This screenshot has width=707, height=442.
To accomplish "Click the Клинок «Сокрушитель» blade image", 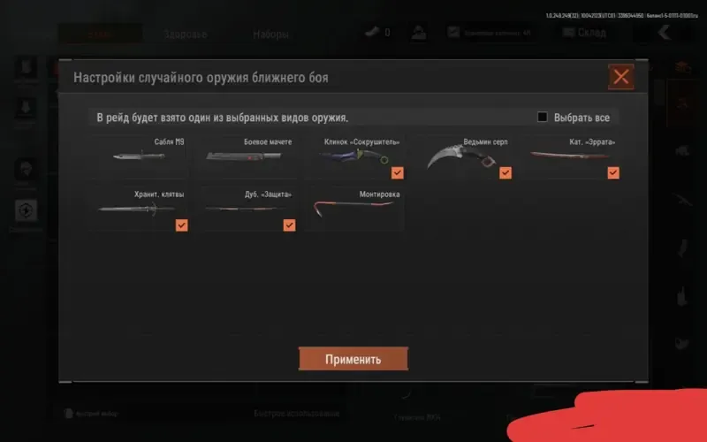I will click(x=354, y=156).
